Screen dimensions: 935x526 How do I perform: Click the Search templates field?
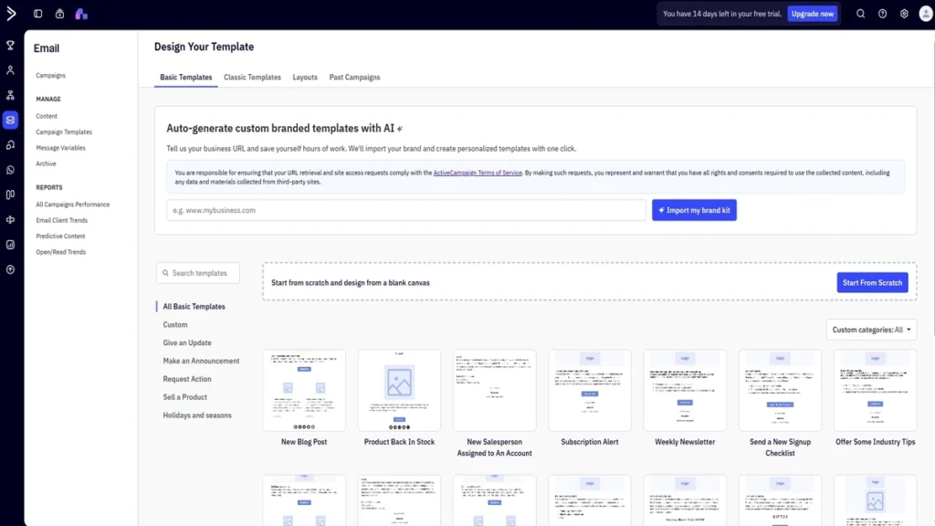tap(198, 273)
